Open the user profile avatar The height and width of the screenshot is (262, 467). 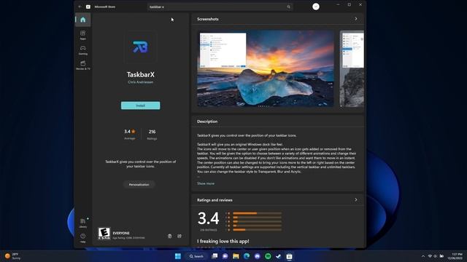(316, 7)
